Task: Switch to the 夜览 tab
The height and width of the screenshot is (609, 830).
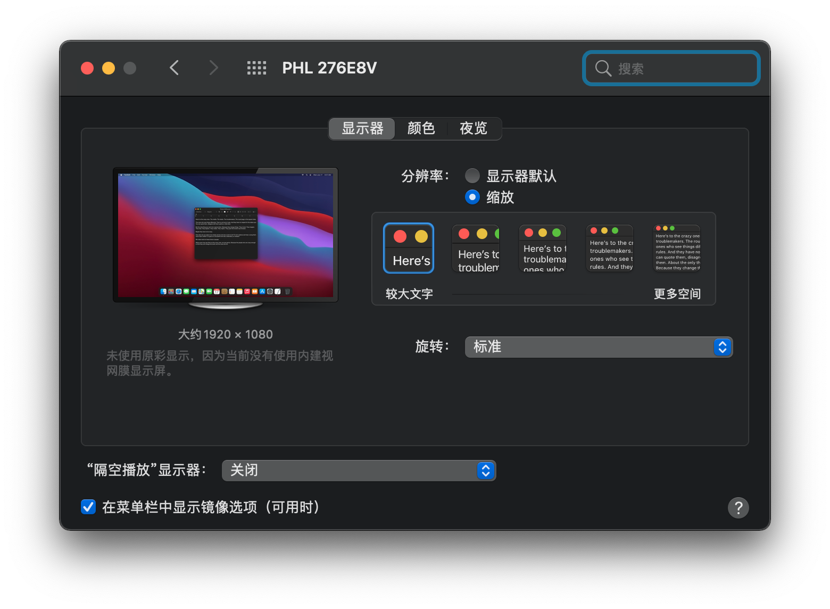Action: (473, 129)
